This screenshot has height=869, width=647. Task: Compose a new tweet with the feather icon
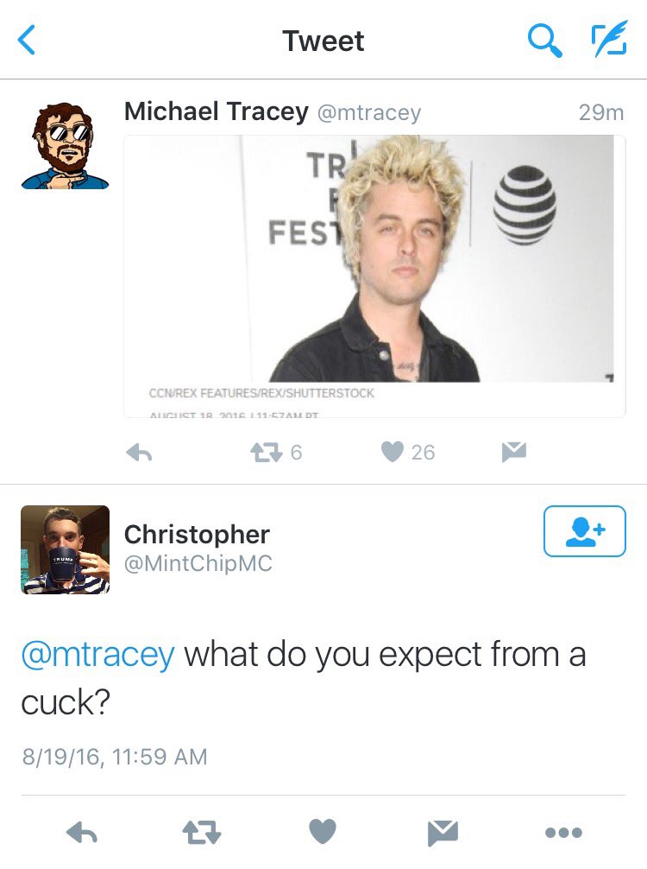coord(609,39)
